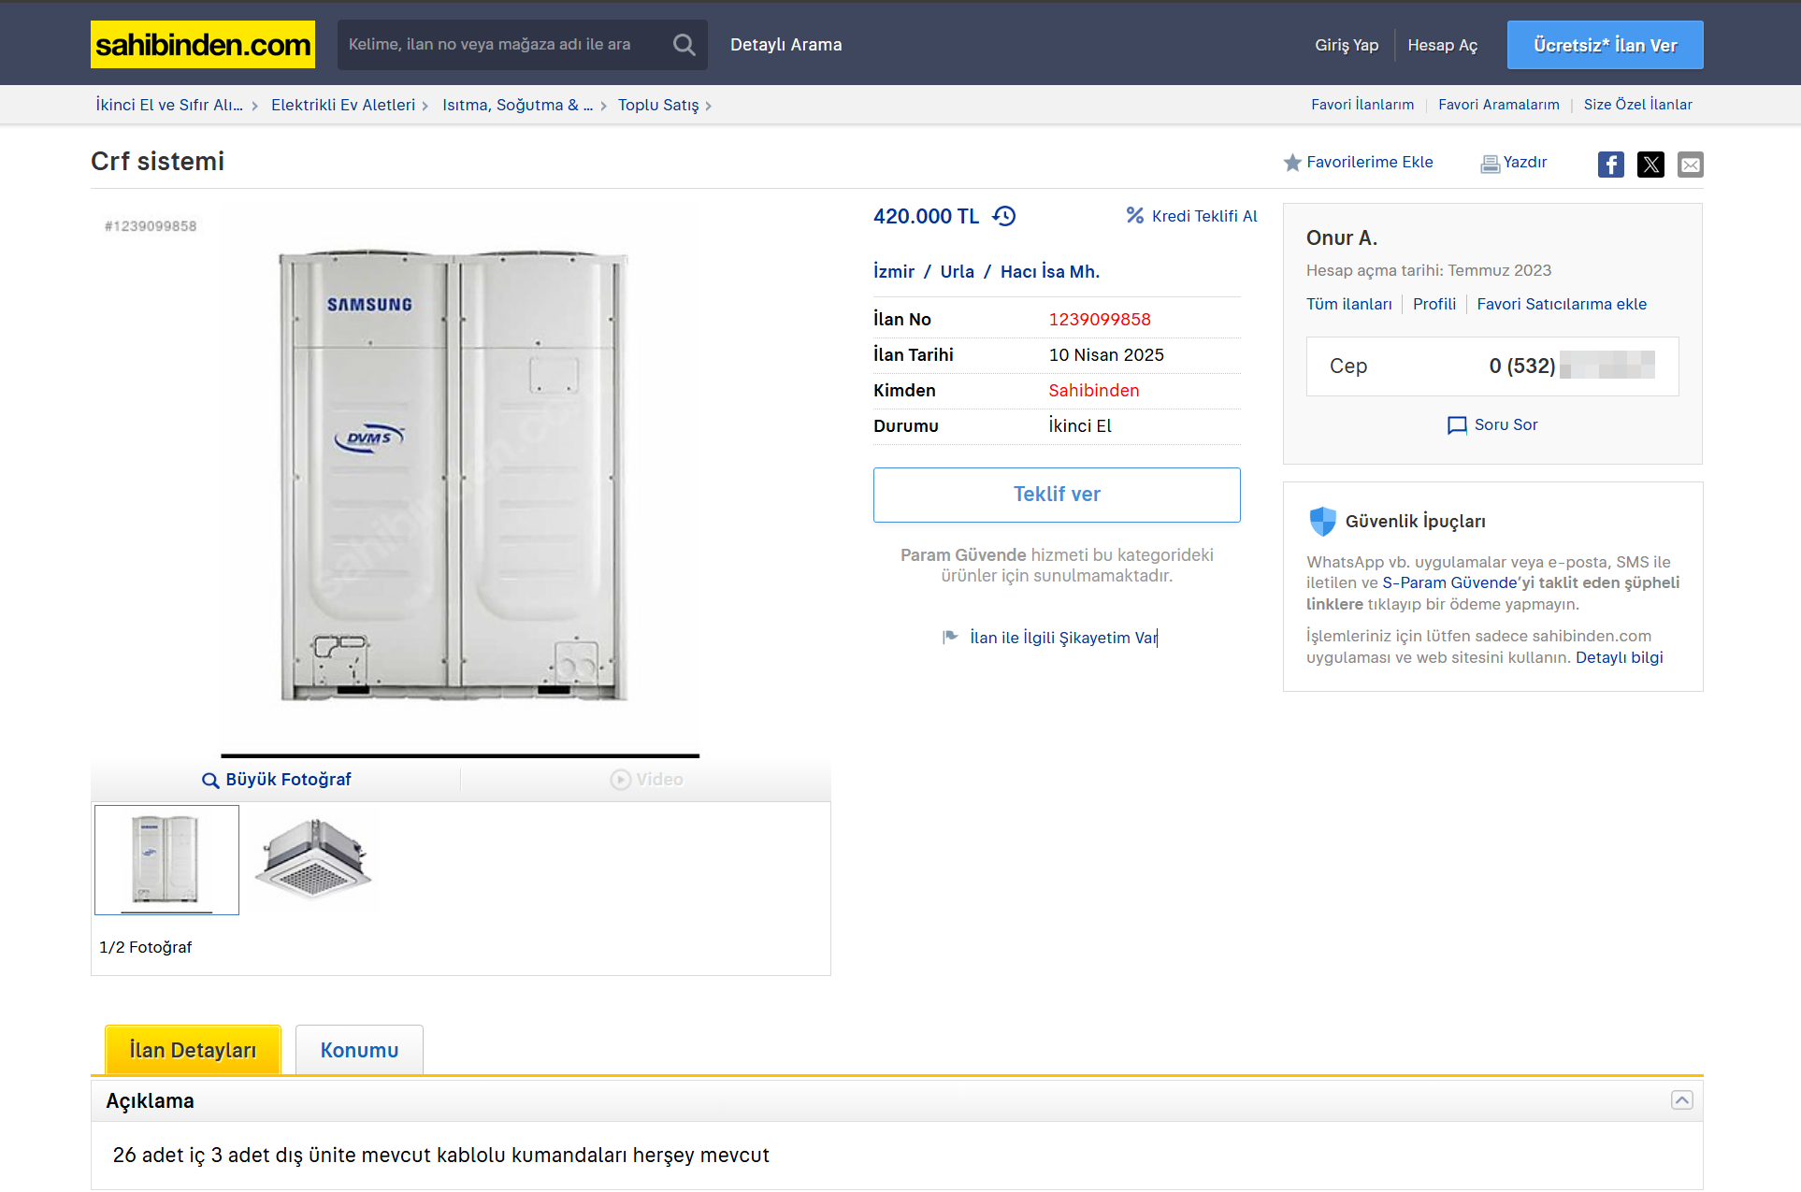Click the search magnifier icon
1801x1192 pixels.
[684, 45]
